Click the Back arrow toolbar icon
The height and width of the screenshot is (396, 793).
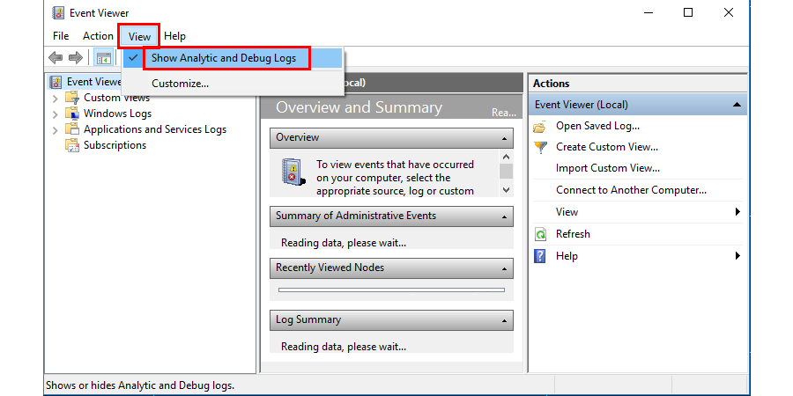[x=56, y=58]
